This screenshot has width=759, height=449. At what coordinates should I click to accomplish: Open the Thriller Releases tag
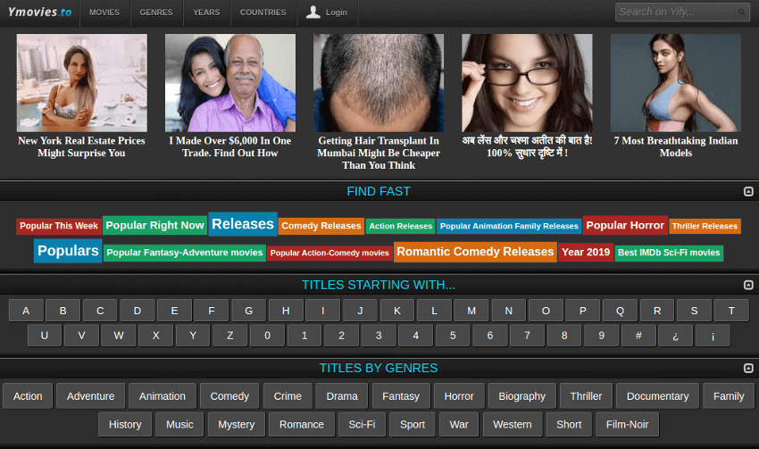point(705,226)
